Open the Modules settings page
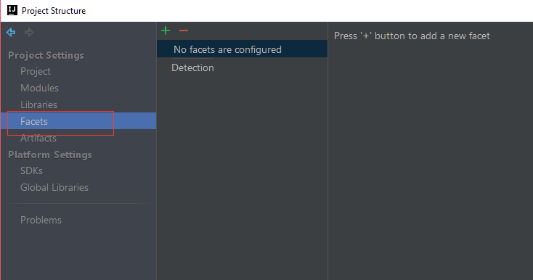This screenshot has height=280, width=533. 39,88
